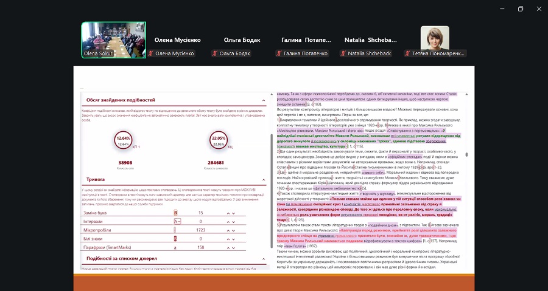Click the Мікропробіли micro-spaces icon
Image resolution: width=548 pixels, height=291 pixels.
tap(177, 231)
